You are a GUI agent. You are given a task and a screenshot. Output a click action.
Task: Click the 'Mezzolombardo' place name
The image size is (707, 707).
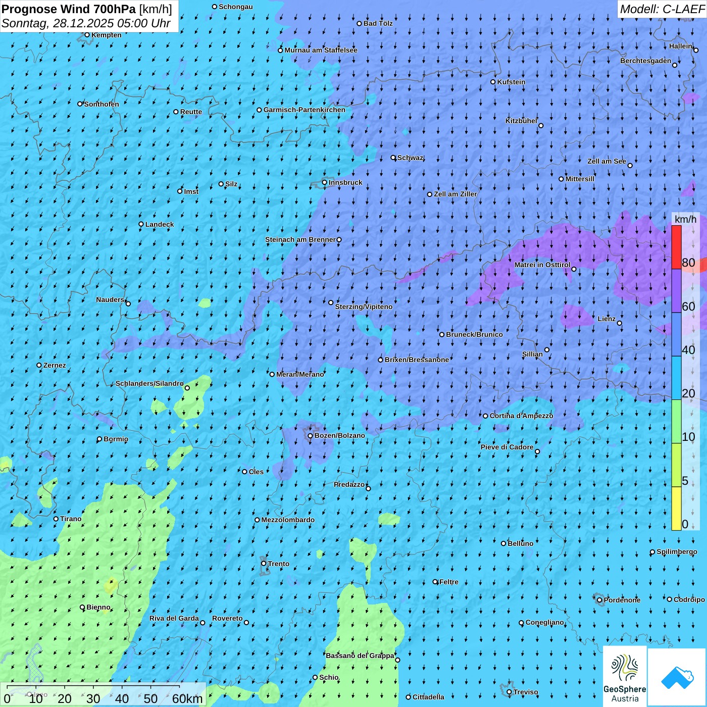pos(288,520)
